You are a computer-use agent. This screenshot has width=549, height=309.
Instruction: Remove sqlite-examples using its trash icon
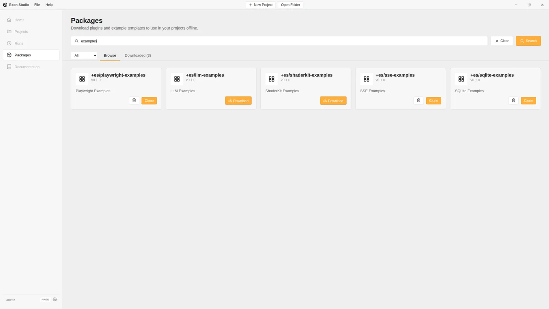(x=513, y=101)
